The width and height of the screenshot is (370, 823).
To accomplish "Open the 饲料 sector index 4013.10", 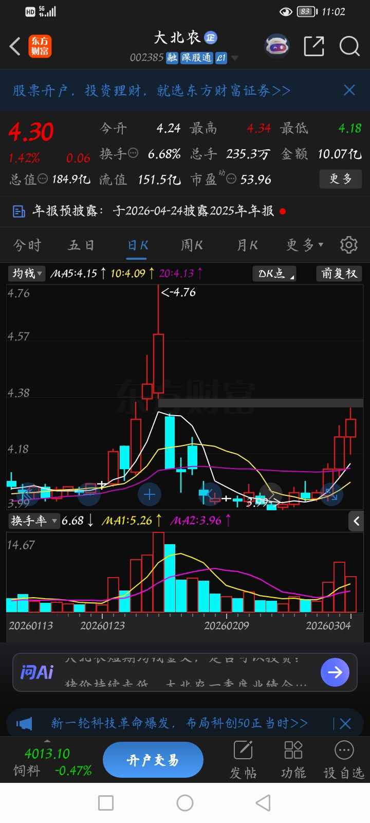I will tap(51, 762).
